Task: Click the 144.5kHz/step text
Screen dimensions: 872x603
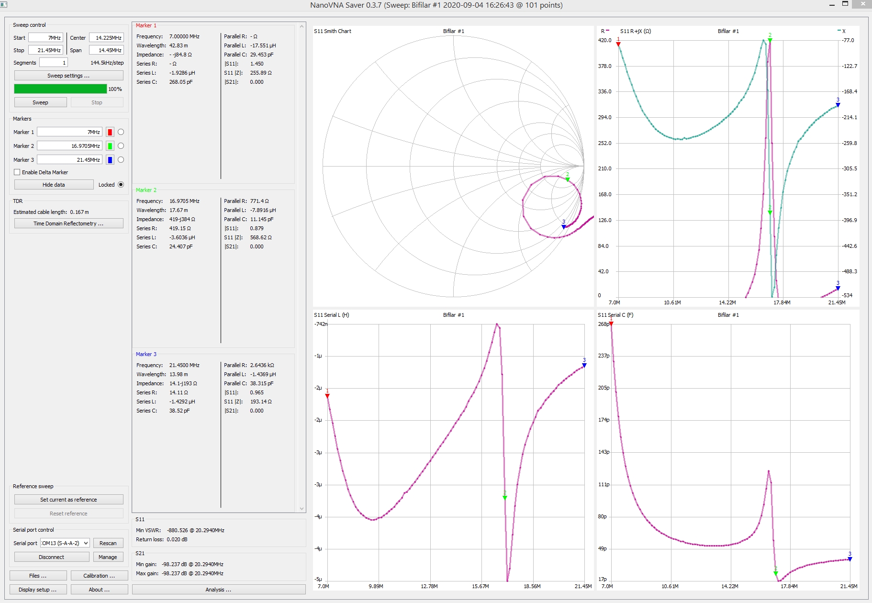Action: 107,63
